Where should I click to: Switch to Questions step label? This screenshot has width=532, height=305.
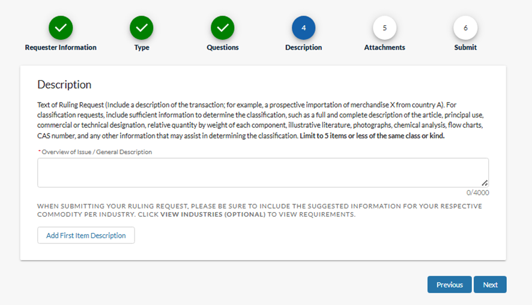click(223, 47)
